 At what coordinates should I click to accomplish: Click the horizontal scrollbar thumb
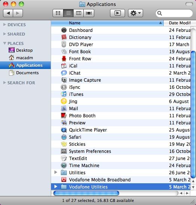[x=86, y=193]
